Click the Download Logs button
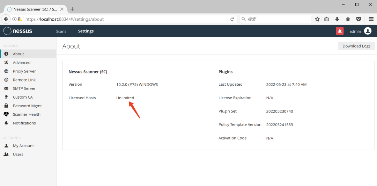The width and height of the screenshot is (377, 186). (356, 46)
